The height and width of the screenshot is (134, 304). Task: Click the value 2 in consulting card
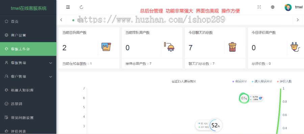coord(65,48)
